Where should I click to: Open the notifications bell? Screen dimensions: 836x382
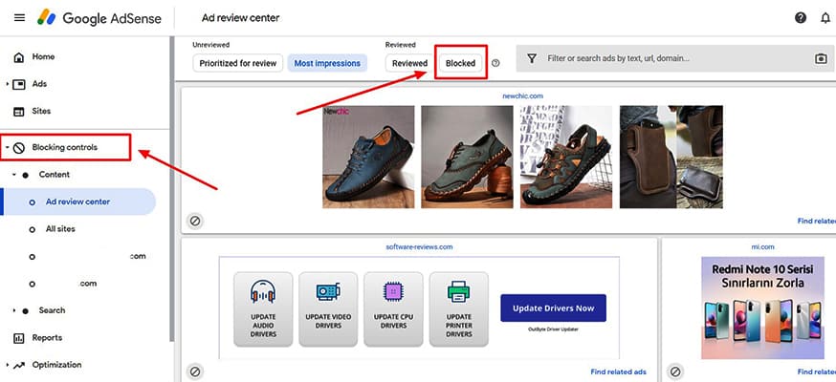click(x=825, y=17)
